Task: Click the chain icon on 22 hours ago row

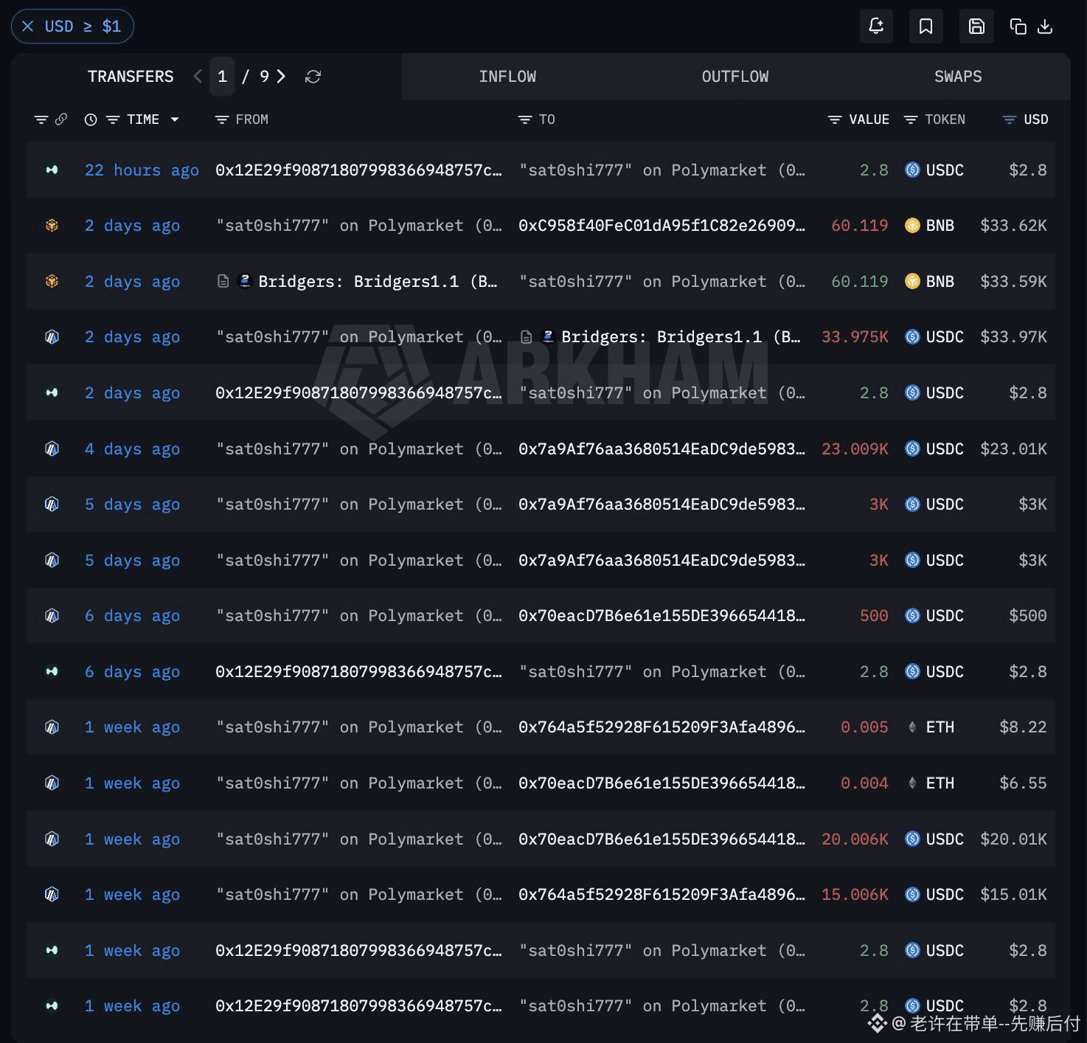Action: coord(52,170)
